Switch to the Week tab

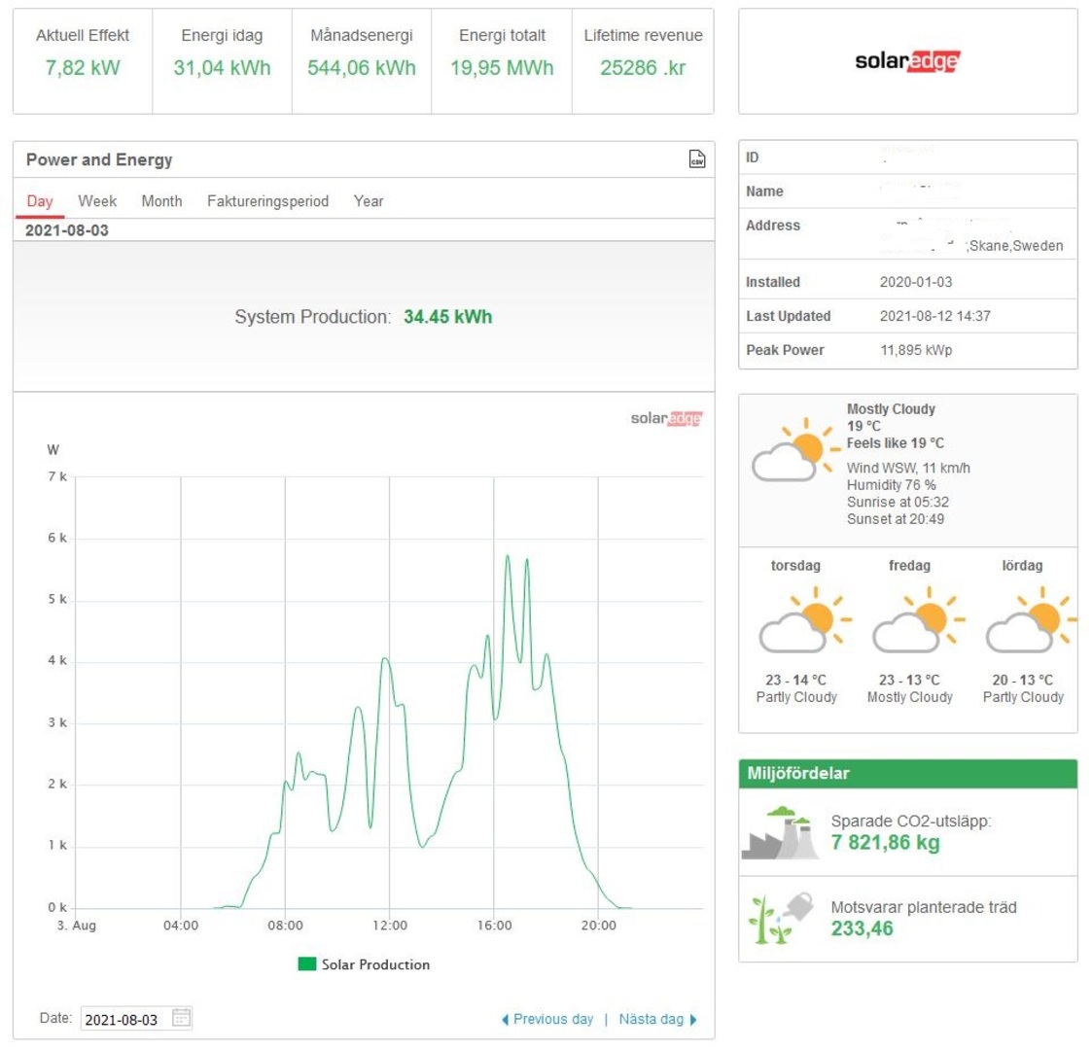point(97,201)
